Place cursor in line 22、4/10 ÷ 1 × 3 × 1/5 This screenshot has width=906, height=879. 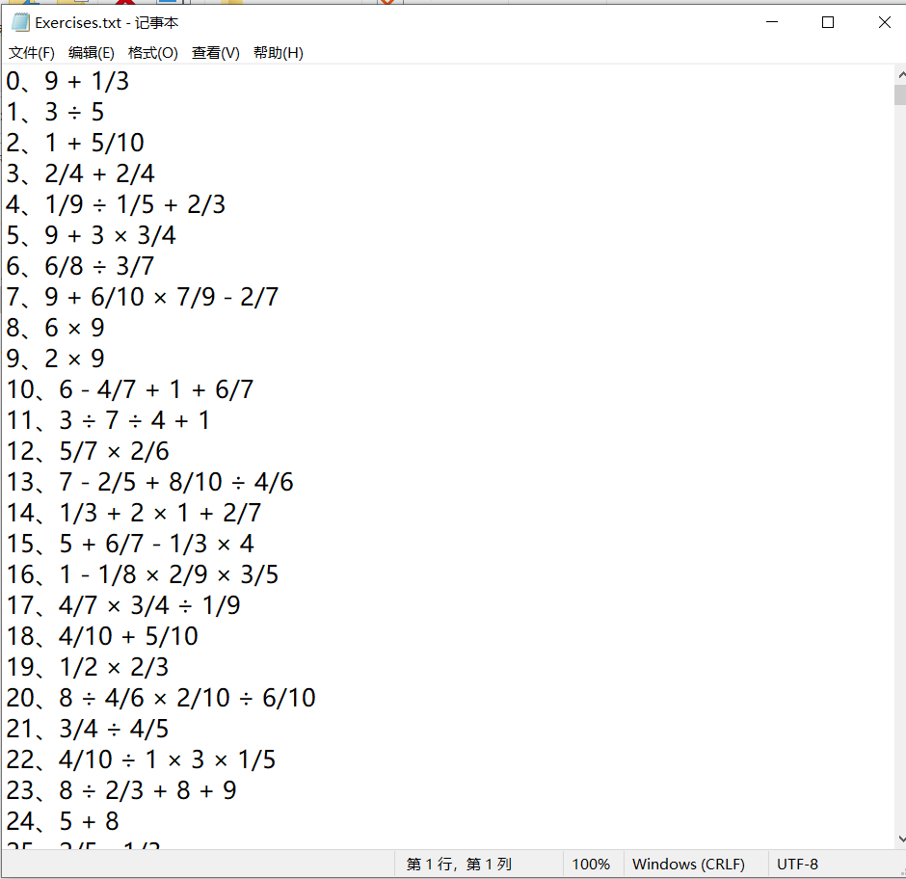coord(141,759)
